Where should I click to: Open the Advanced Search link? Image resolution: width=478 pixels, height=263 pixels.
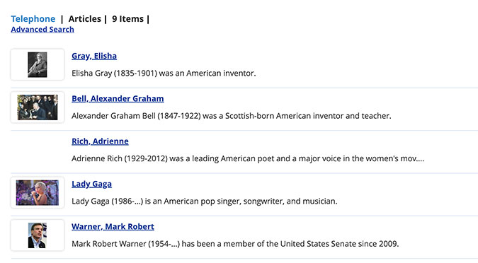[x=42, y=30]
